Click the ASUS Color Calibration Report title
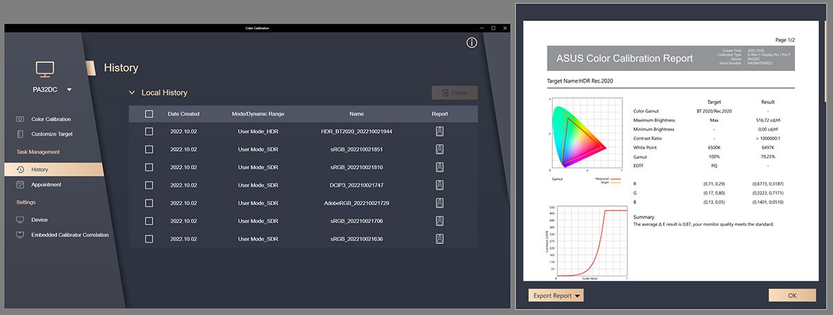833x315 pixels. [x=625, y=59]
